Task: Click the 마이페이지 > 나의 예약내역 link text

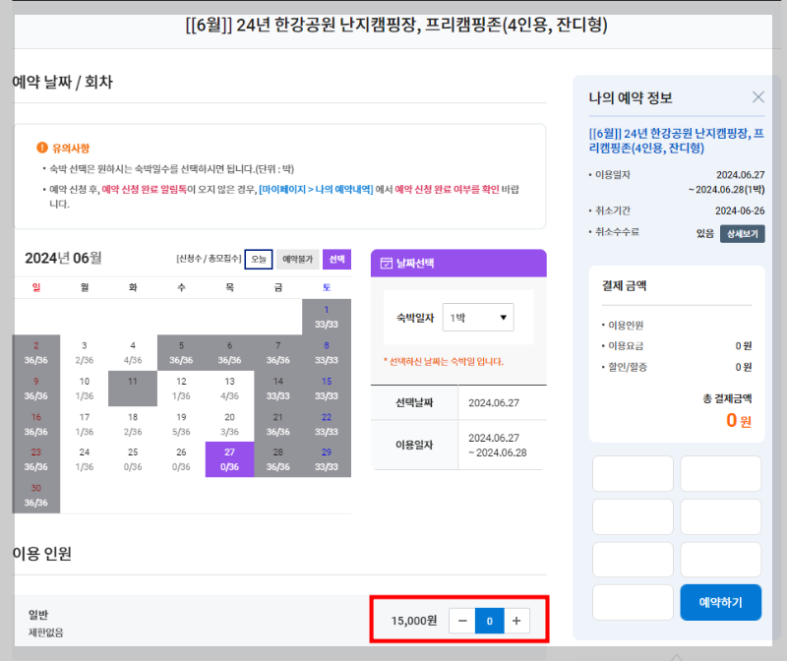Action: click(316, 189)
